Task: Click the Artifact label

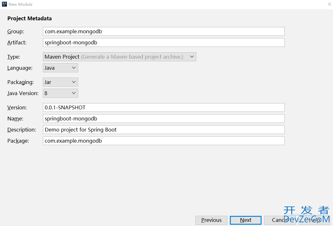Action: tap(17, 42)
